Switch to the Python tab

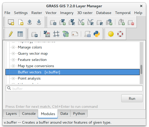click(x=79, y=114)
